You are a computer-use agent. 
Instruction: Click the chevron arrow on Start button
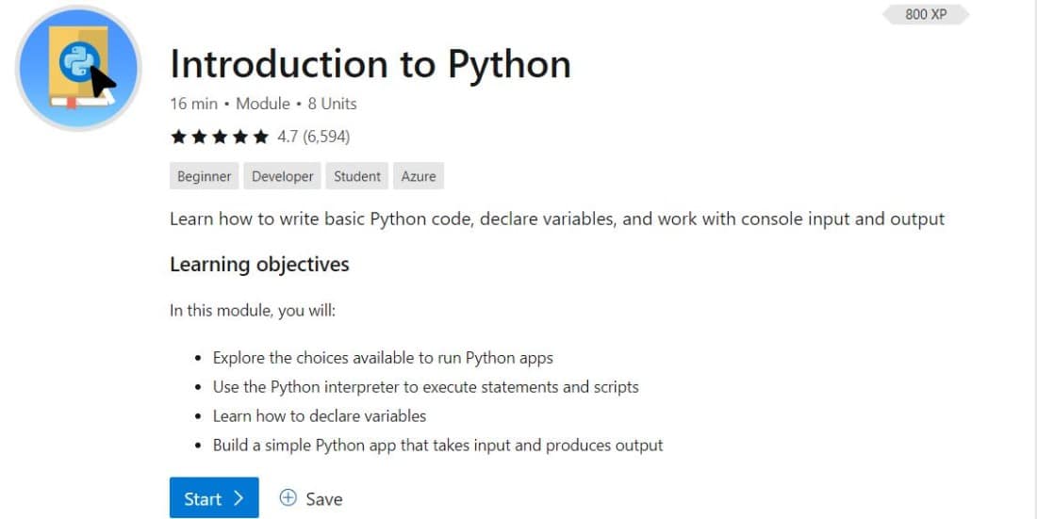pyautogui.click(x=238, y=498)
